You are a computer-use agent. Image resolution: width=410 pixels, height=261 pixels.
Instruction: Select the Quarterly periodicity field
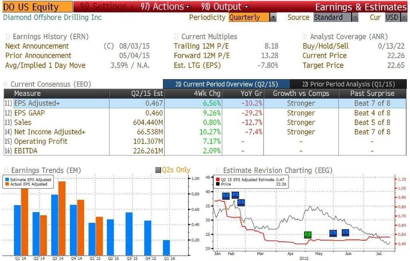[x=249, y=18]
